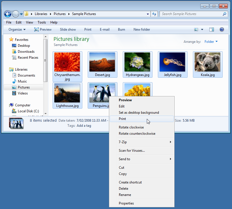232x209 pixels.
Task: Click the New folder button
Action: (x=141, y=29)
